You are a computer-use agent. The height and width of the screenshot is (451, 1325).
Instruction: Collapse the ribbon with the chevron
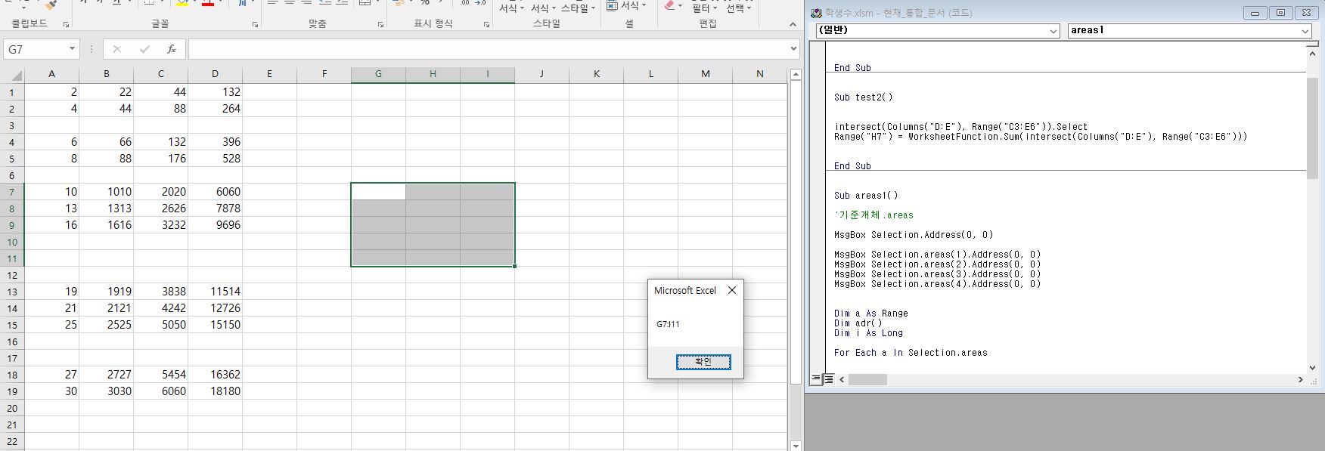[793, 25]
